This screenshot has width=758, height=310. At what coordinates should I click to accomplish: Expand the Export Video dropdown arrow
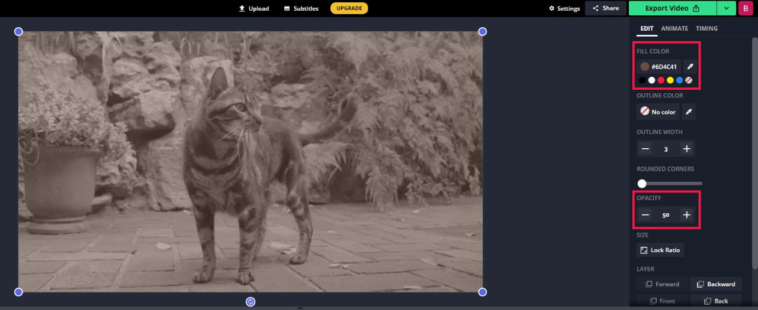click(x=726, y=8)
